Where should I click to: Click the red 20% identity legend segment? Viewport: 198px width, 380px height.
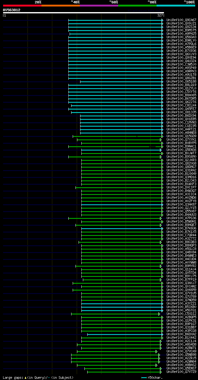coord(22,5)
